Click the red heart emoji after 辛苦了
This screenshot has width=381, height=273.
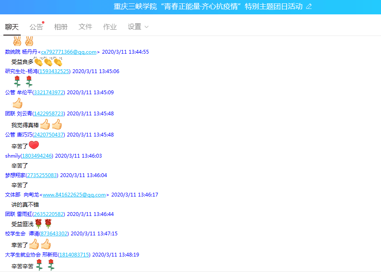[34, 145]
